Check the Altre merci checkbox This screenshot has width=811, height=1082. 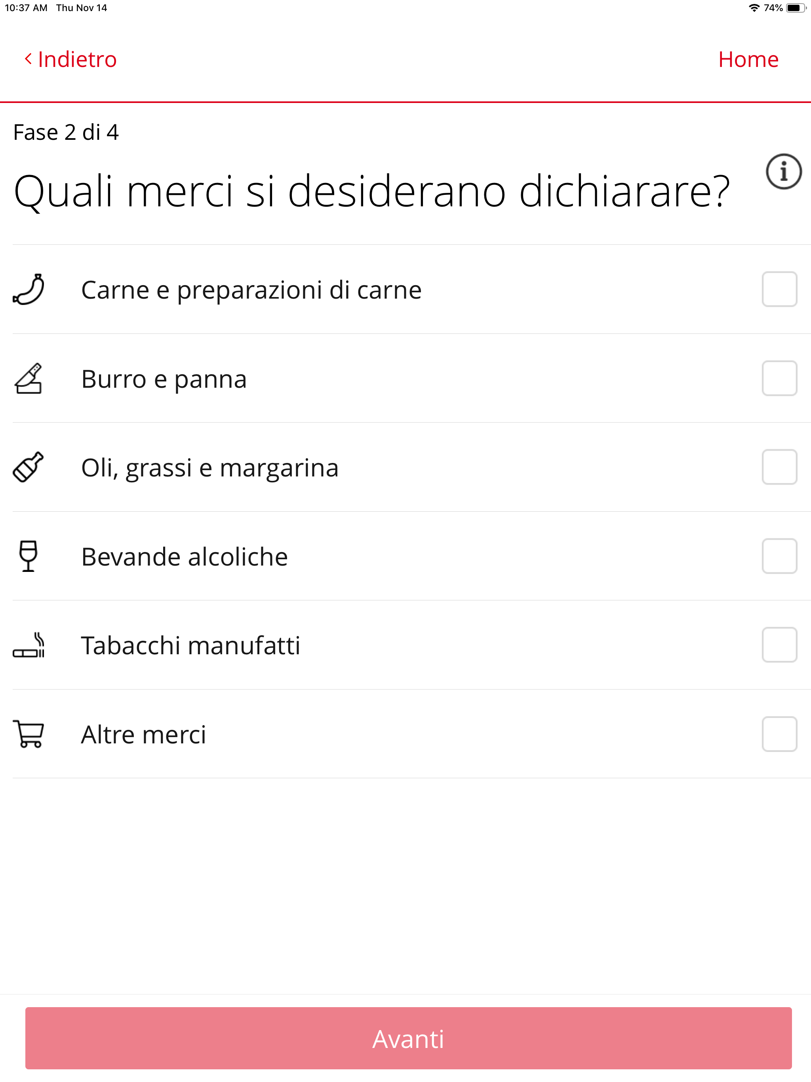tap(779, 734)
